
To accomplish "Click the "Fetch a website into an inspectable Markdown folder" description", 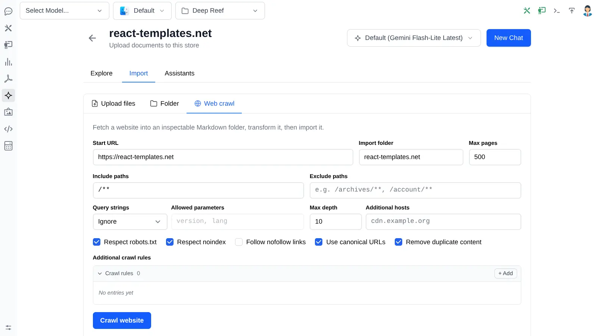I will pos(208,128).
